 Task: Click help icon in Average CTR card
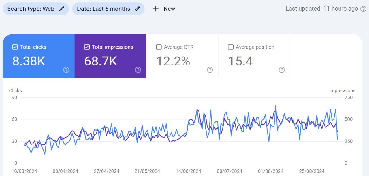(210, 70)
